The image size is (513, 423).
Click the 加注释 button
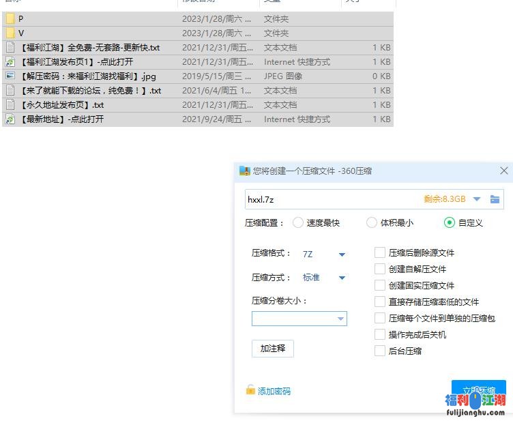coord(272,349)
